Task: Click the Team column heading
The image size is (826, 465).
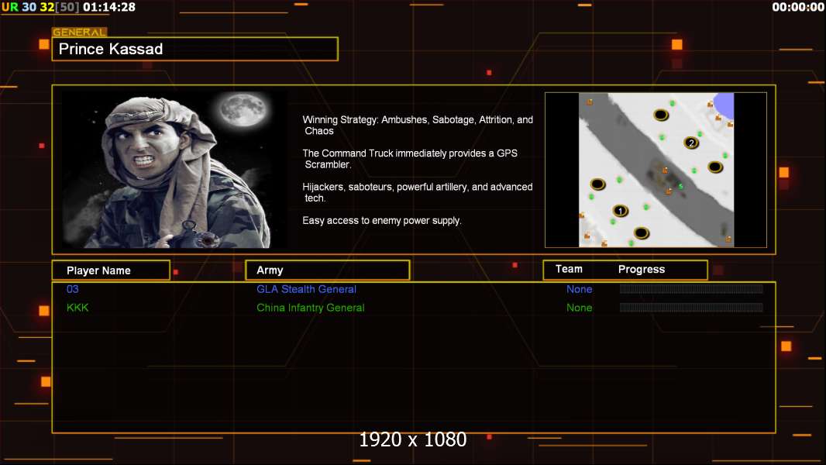Action: click(x=569, y=269)
